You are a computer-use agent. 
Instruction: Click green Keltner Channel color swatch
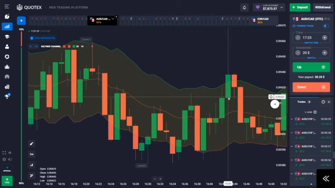coord(74,46)
